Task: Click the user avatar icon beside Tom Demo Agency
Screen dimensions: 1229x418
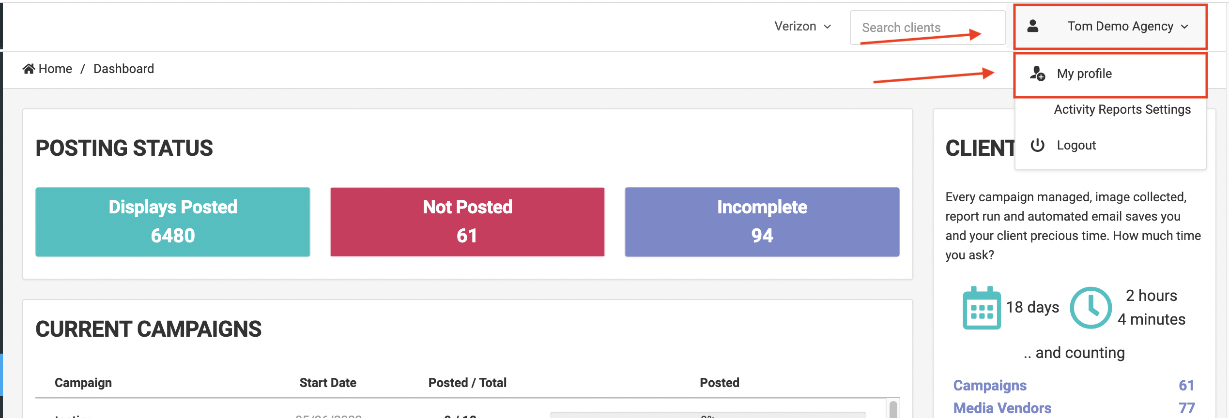Action: point(1032,26)
